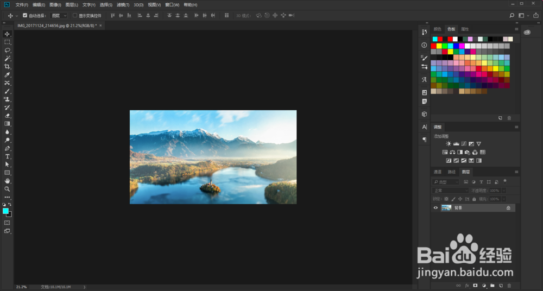543x291 pixels.
Task: Open the Swatches panel flyout menu
Action: coord(516,29)
